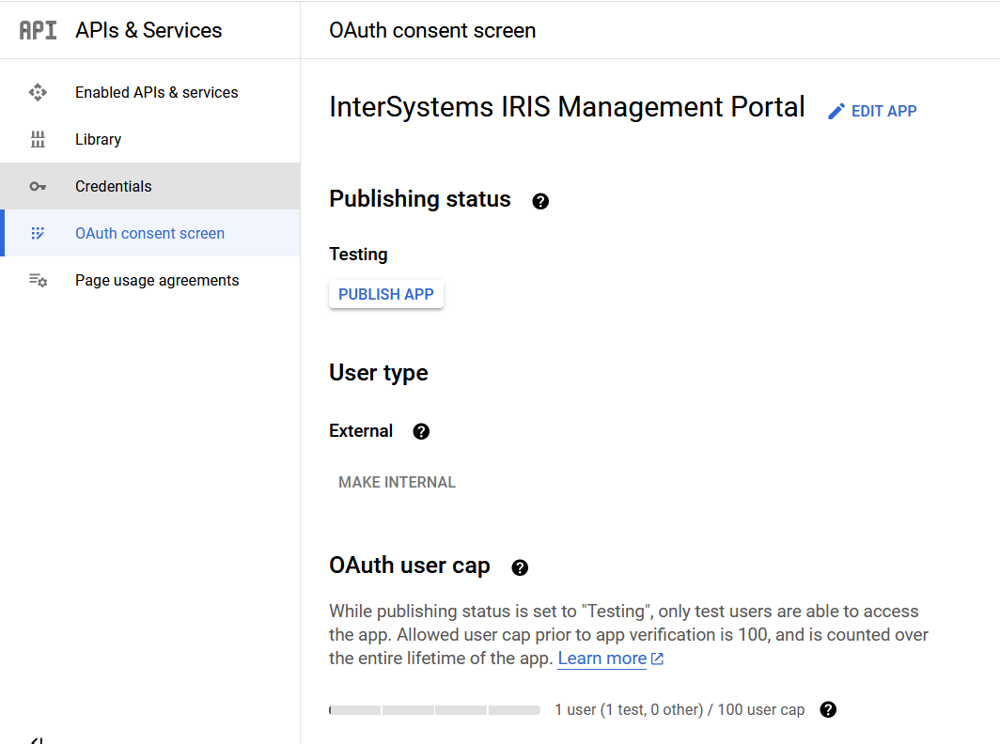Collapse the sidebar with the bottom arrow icon
Viewport: 1000px width, 744px height.
[37, 740]
